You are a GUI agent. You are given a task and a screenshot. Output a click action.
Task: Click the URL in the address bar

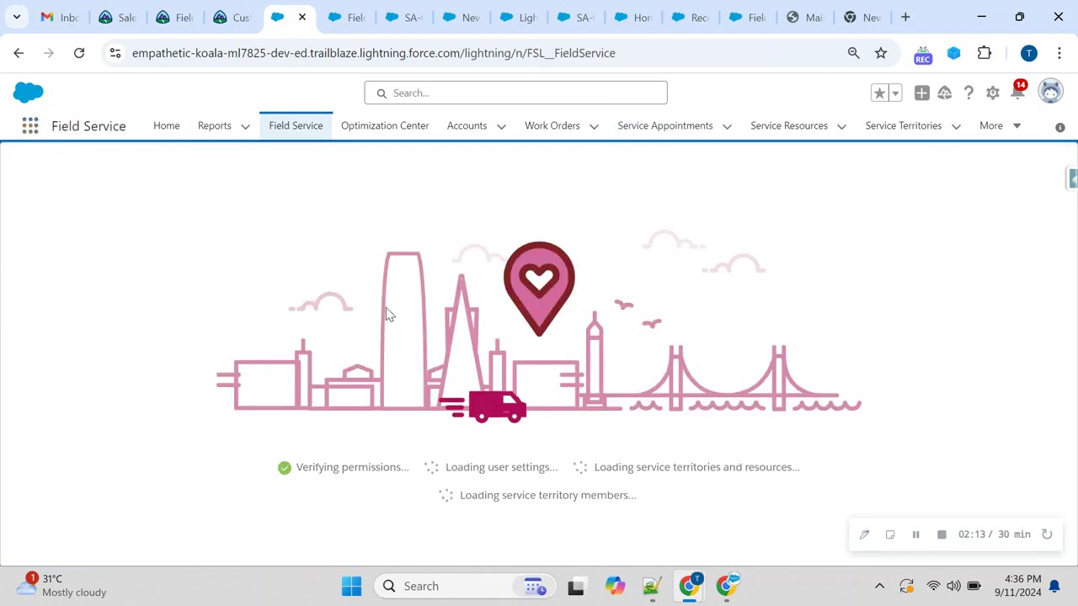point(374,53)
